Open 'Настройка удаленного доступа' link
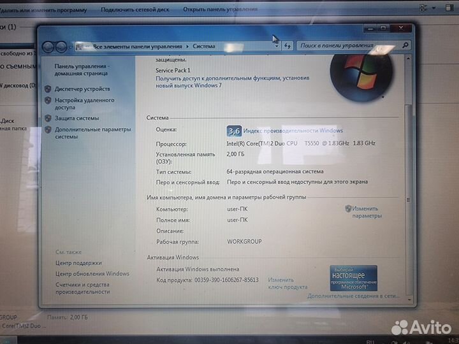The height and width of the screenshot is (344, 459). pos(84,104)
